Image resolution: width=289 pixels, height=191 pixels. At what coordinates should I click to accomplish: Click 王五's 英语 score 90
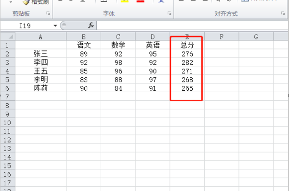(x=153, y=71)
